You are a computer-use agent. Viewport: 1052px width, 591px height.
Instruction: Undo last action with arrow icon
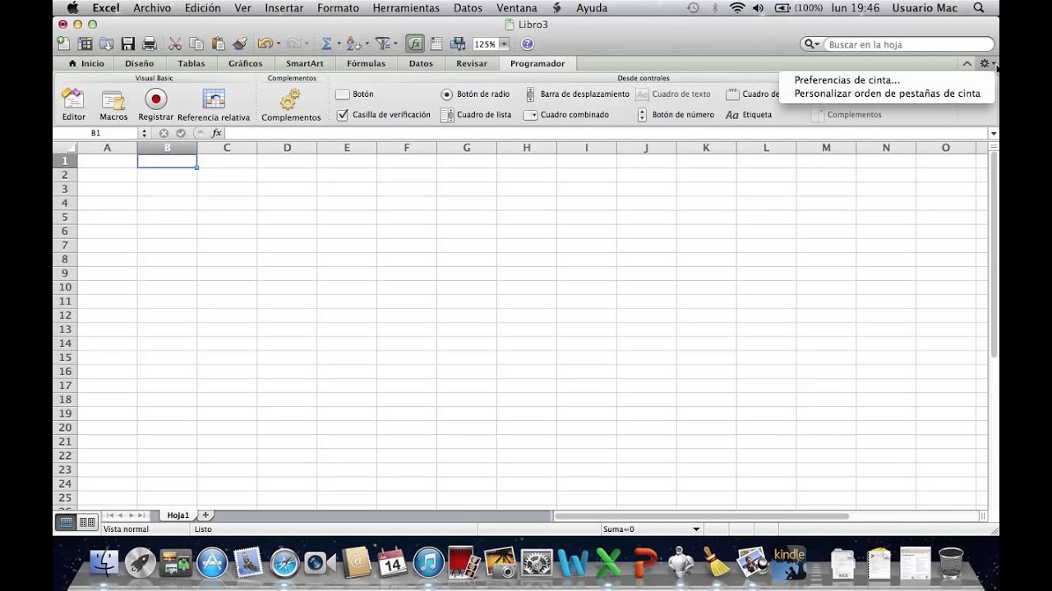click(x=265, y=44)
